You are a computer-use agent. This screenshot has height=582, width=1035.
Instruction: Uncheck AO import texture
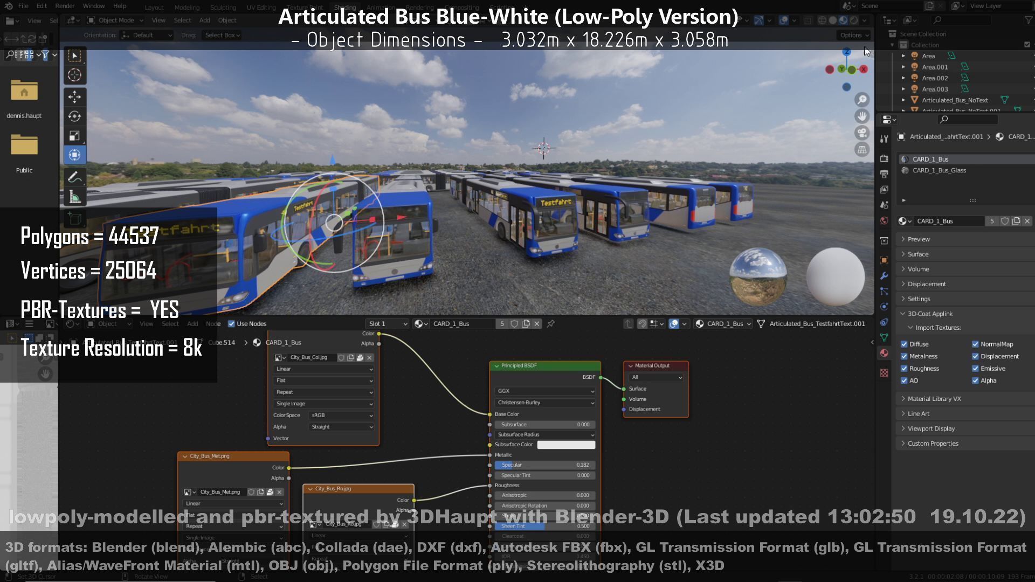click(x=904, y=380)
